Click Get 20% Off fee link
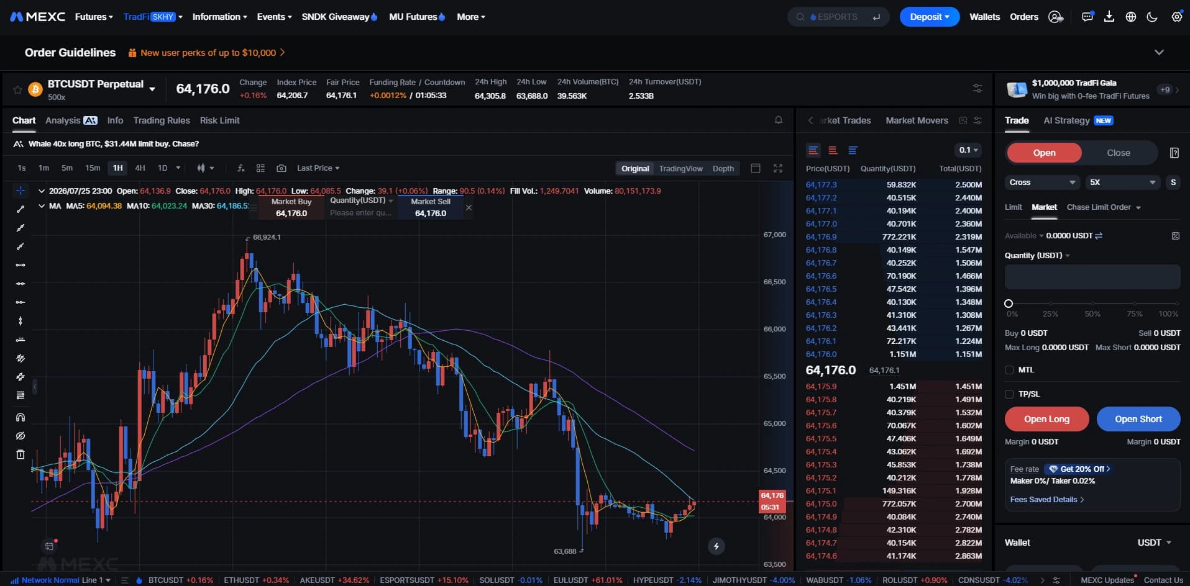 [1080, 469]
